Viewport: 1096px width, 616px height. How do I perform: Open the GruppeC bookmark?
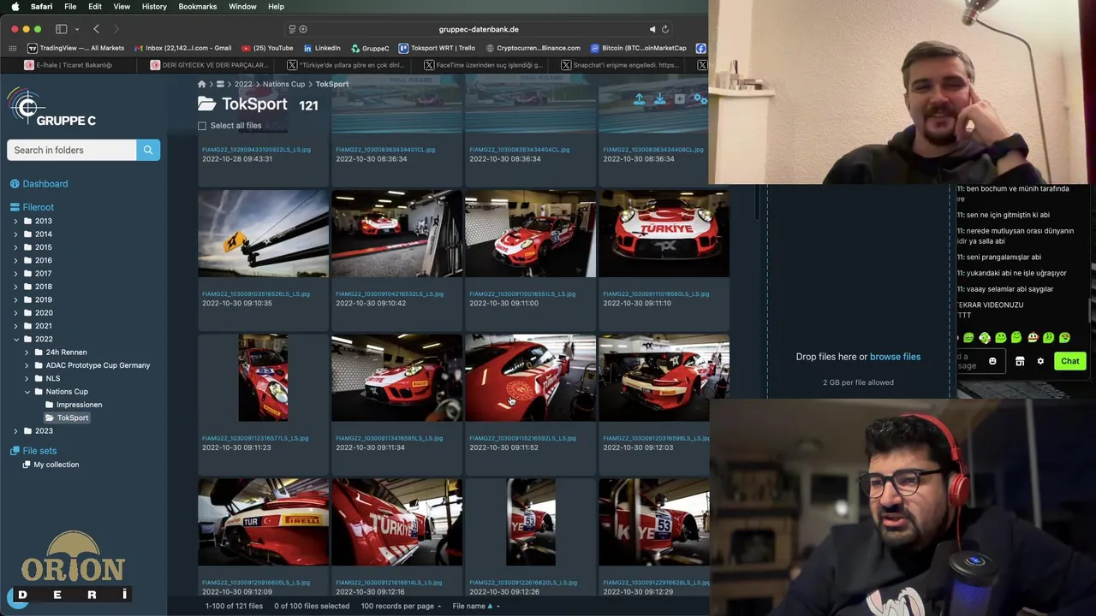[x=369, y=48]
